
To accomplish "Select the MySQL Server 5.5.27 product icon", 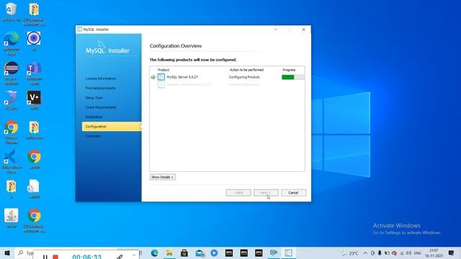I will (x=161, y=77).
